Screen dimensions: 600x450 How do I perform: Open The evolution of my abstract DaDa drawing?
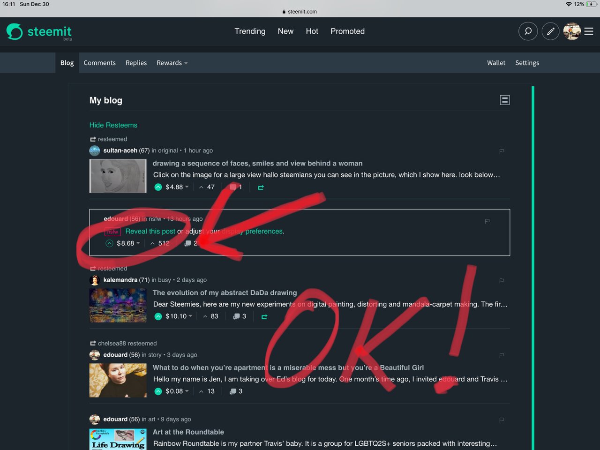[225, 293]
